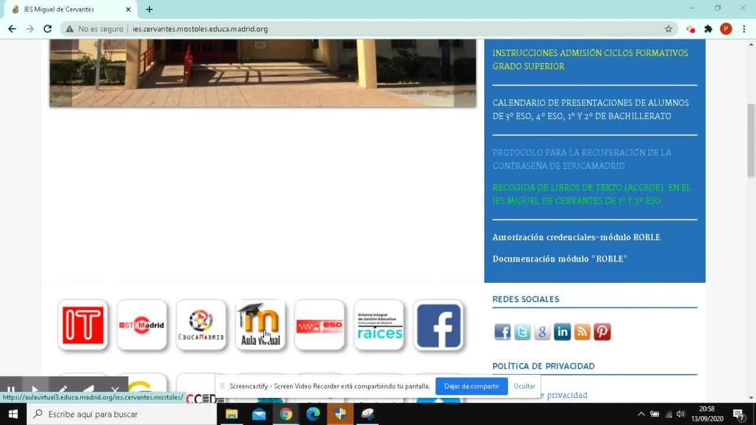The height and width of the screenshot is (425, 756).
Task: Open the Screencastify extension icon
Action: click(690, 29)
